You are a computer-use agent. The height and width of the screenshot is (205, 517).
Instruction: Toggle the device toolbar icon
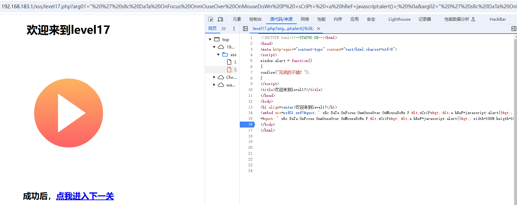(221, 19)
